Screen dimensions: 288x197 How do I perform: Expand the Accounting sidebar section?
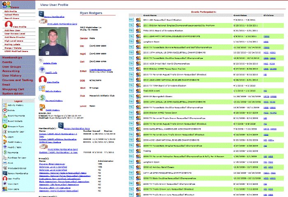pyautogui.click(x=11, y=71)
